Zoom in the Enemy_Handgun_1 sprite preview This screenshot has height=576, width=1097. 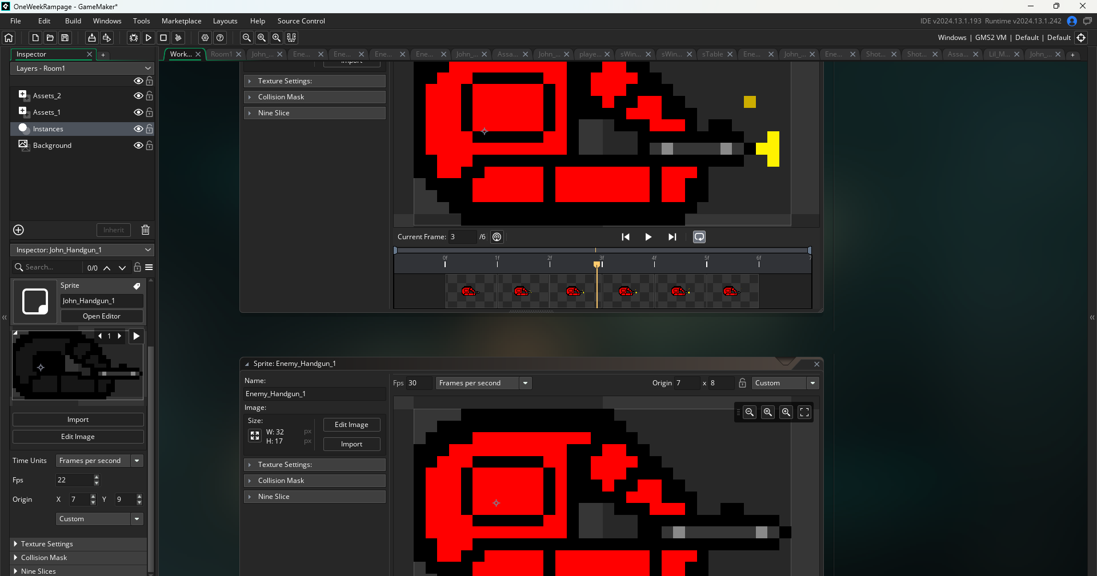click(786, 412)
